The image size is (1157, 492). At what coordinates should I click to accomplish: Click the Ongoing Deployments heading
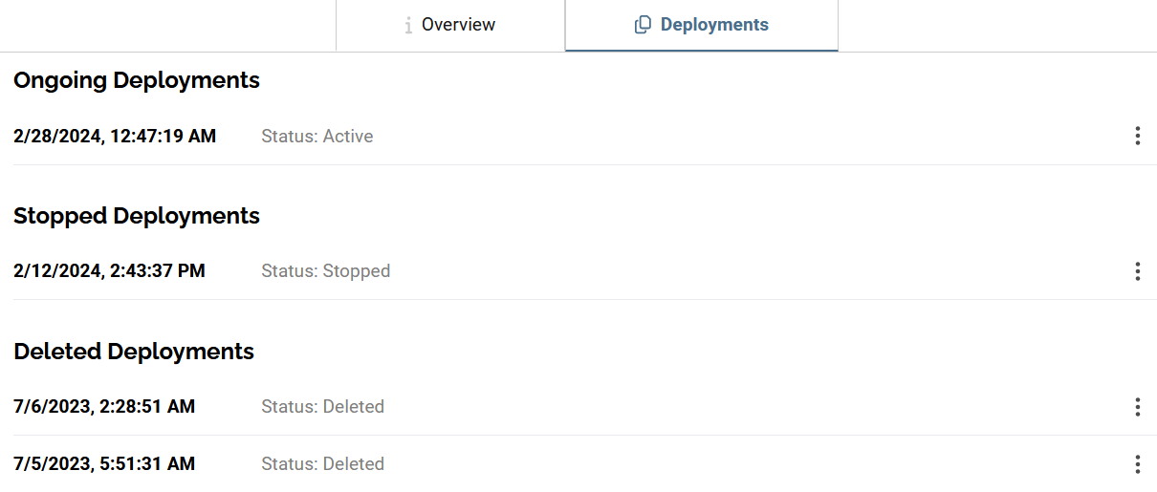(137, 80)
